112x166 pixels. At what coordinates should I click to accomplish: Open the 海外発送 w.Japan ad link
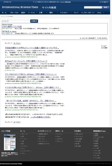pyautogui.click(x=9, y=31)
